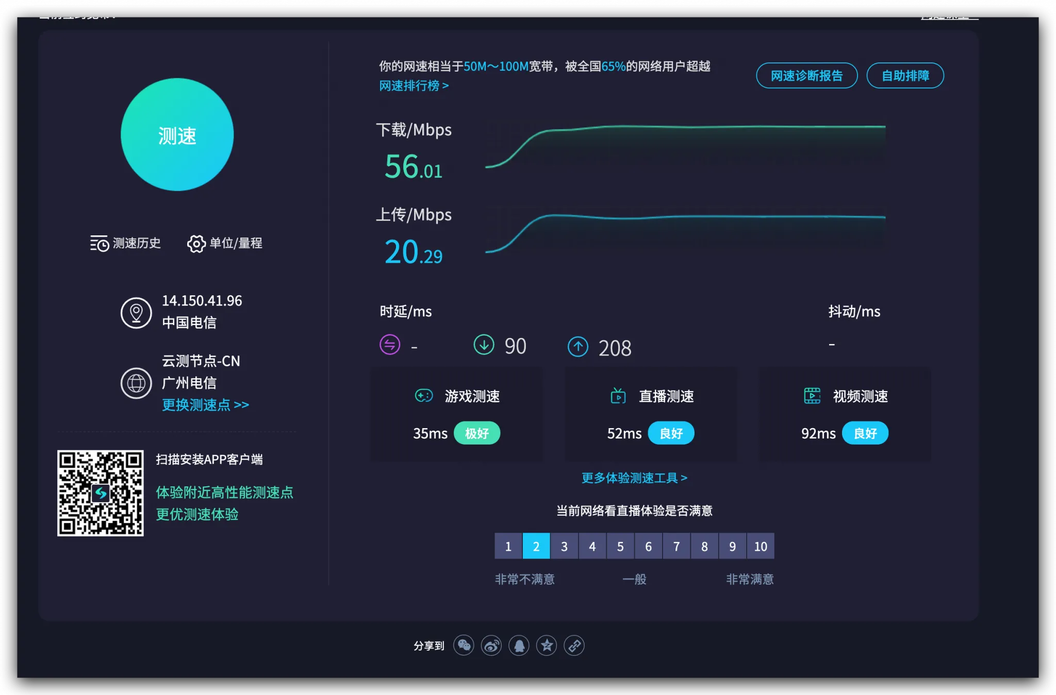Select the game controller icon for 游戏测速
Screen dimensions: 1056x695
(424, 396)
